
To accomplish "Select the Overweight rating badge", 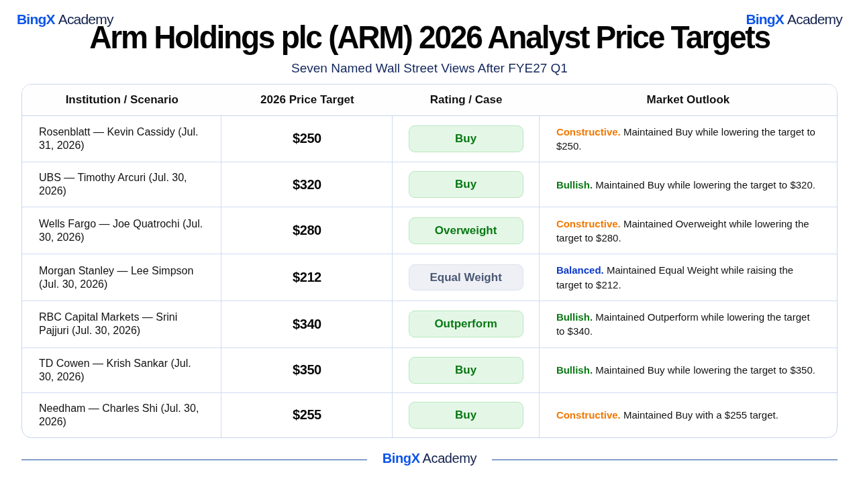I will pyautogui.click(x=466, y=231).
